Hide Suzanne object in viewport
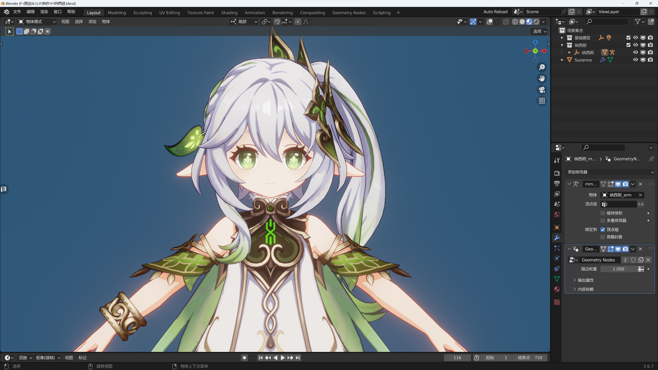 (x=635, y=60)
